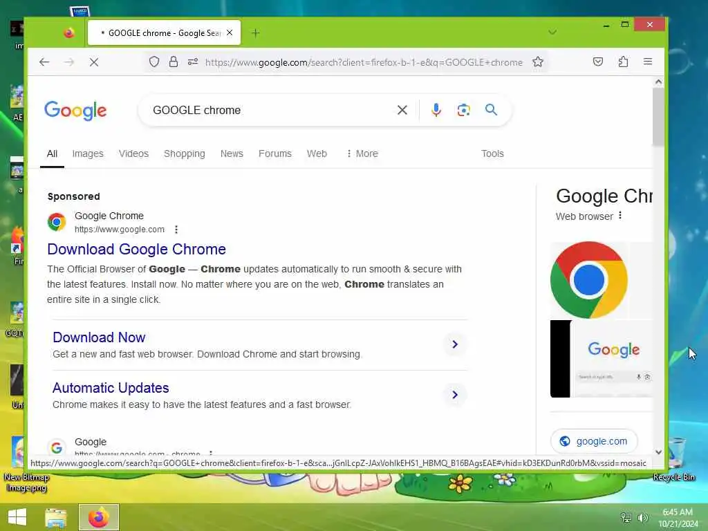Go back using the browser back arrow
Viewport: 708px width, 531px height.
click(x=44, y=62)
